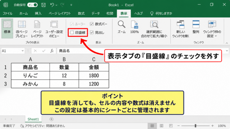Image resolution: width=230 pixels, height=129 pixels.
Task: Click the fx insert function icon
Action: coord(52,51)
